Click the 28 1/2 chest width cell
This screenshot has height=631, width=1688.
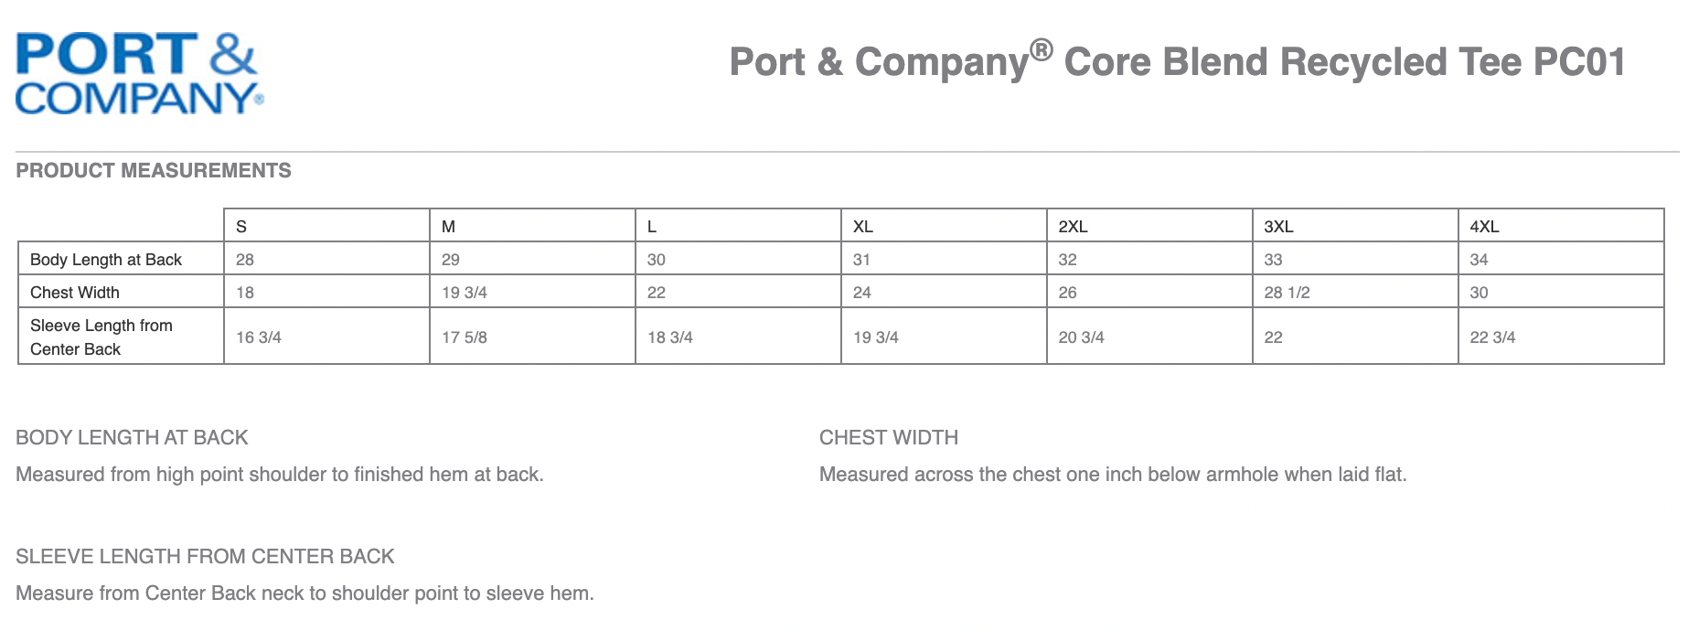[x=1355, y=293]
